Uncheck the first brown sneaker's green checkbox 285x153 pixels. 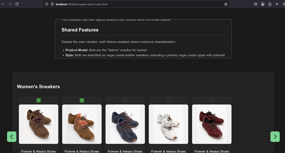[x=38, y=100]
